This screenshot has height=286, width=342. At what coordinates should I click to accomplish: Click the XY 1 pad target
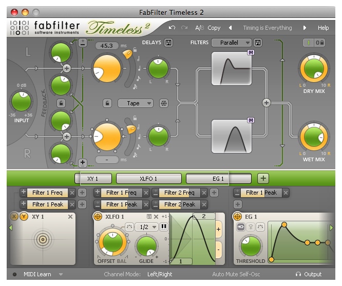tap(43, 239)
